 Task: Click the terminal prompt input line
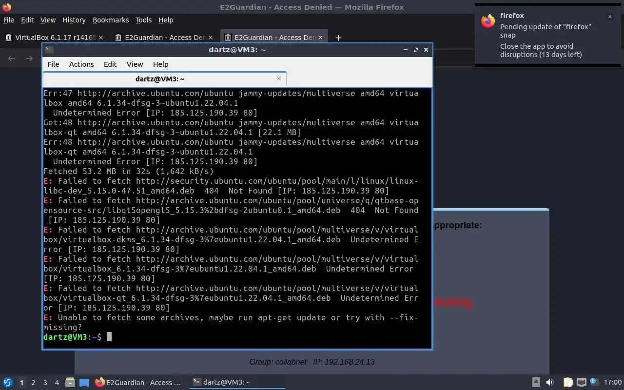(237, 337)
